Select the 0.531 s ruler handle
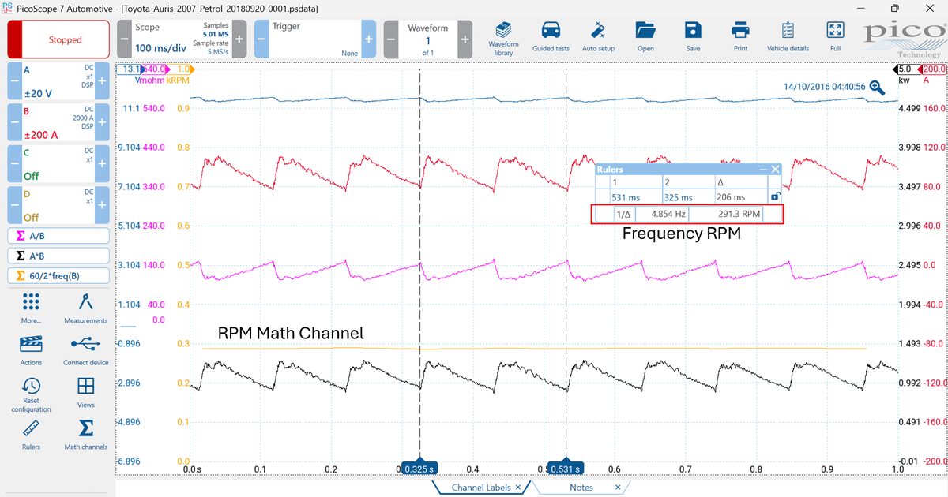This screenshot has width=948, height=497. click(566, 469)
